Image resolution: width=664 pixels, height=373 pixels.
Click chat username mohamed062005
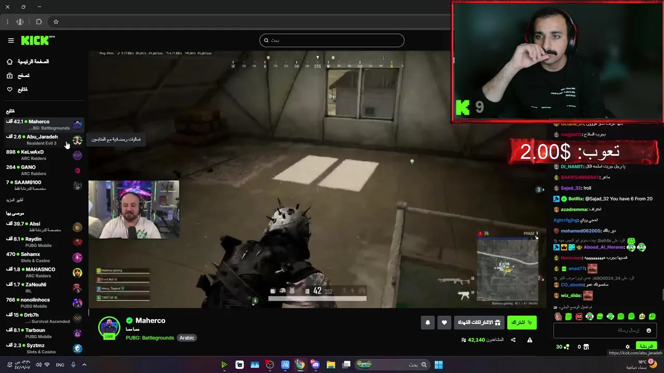click(x=580, y=231)
